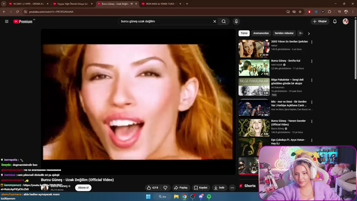Go to YouTube Premium home logo
The image size is (357, 201).
[23, 21]
